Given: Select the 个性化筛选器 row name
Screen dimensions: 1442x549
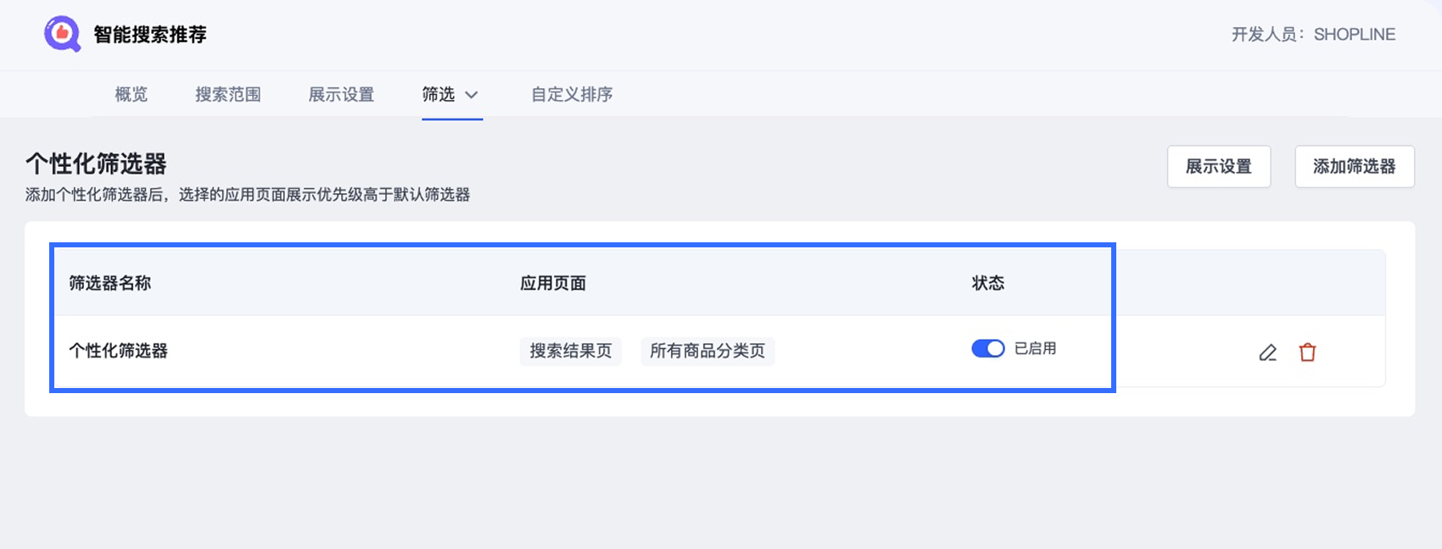Looking at the screenshot, I should coord(119,351).
